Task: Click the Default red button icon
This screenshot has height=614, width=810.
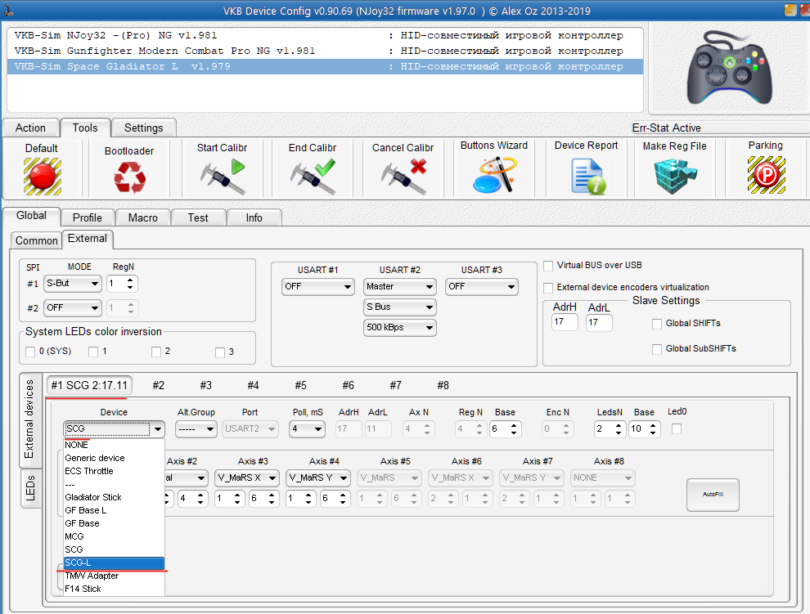Action: point(43,176)
